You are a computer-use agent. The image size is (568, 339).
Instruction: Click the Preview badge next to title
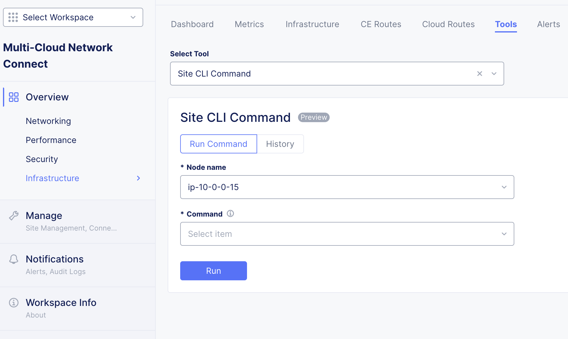[x=314, y=117]
